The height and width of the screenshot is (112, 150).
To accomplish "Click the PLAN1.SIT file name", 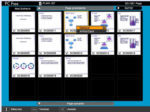I will (x=49, y=3).
